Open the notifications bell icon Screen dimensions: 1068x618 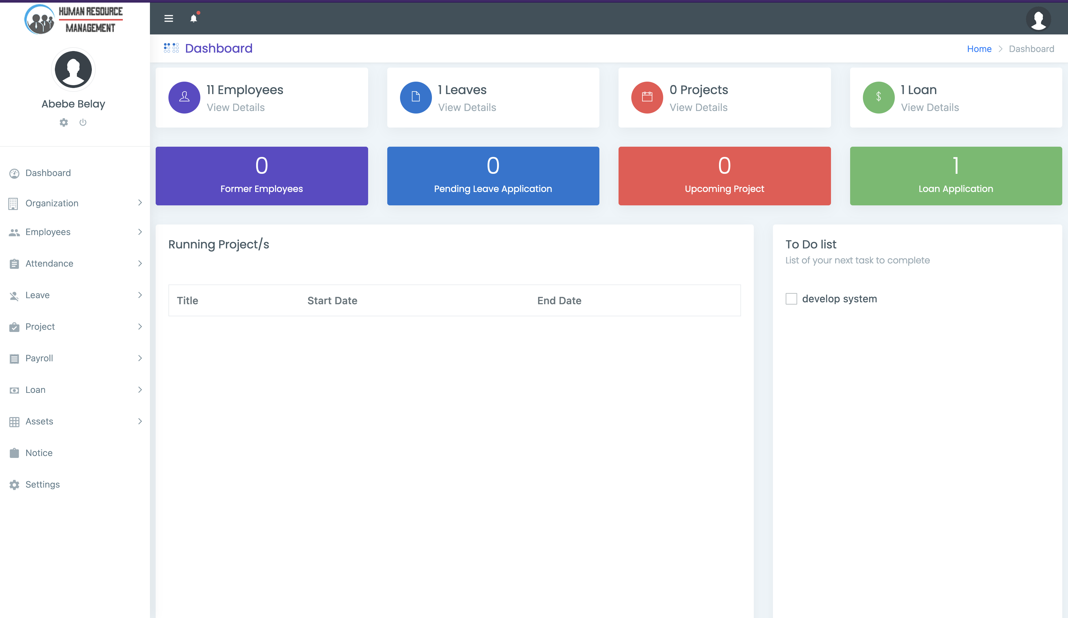point(194,18)
